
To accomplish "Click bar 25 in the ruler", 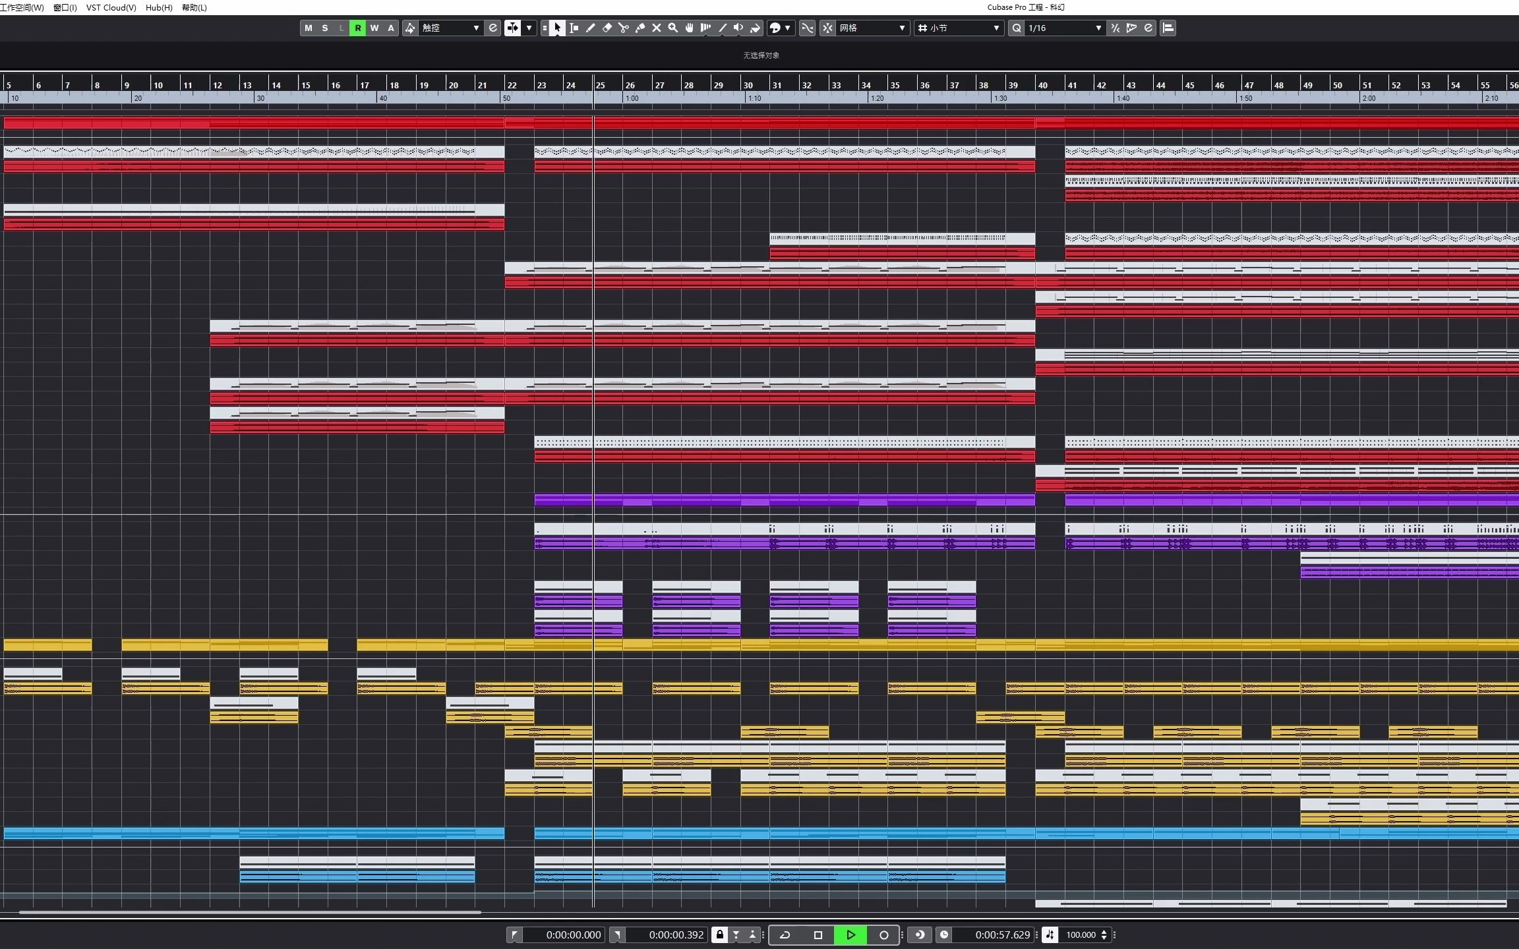I will [x=601, y=85].
